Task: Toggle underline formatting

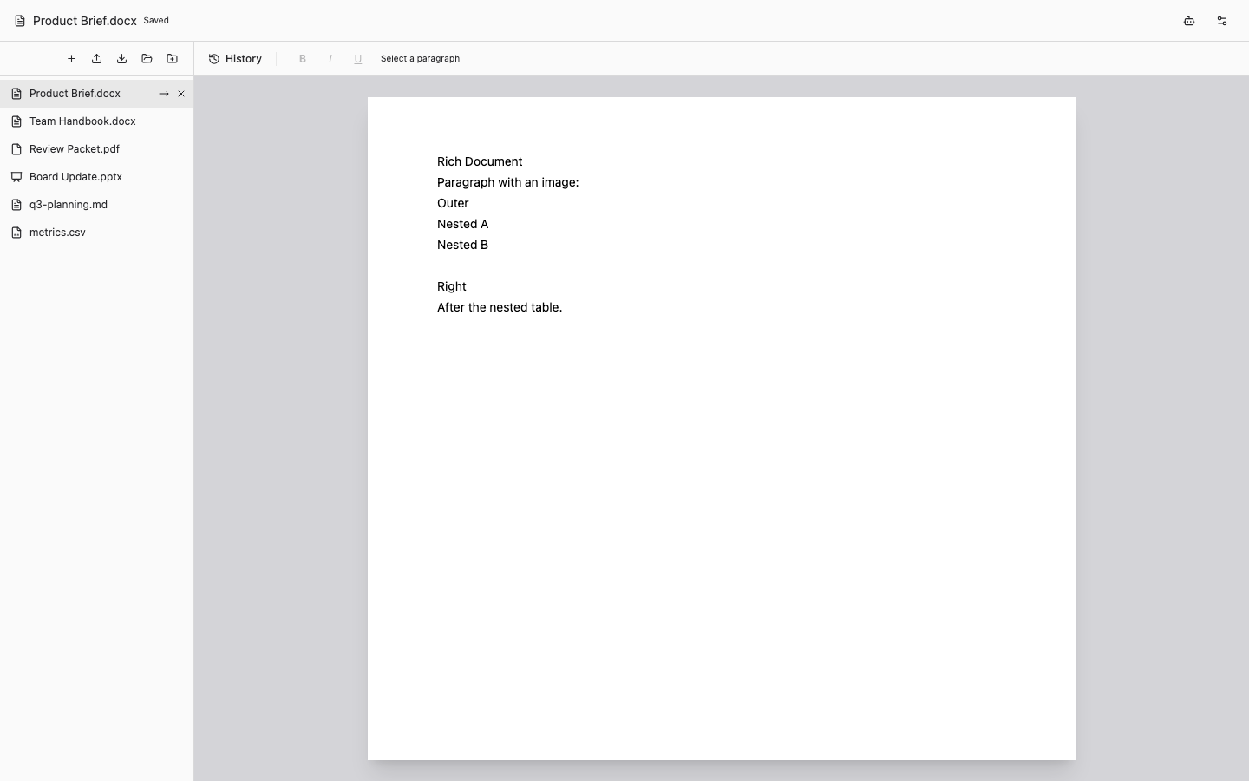Action: pyautogui.click(x=358, y=59)
